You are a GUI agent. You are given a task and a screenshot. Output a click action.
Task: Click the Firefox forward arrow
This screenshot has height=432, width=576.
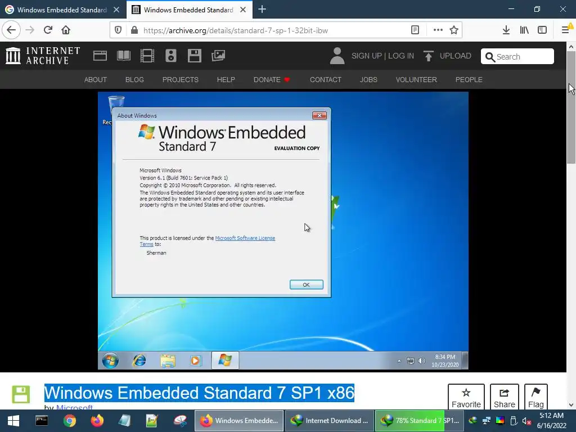30,30
